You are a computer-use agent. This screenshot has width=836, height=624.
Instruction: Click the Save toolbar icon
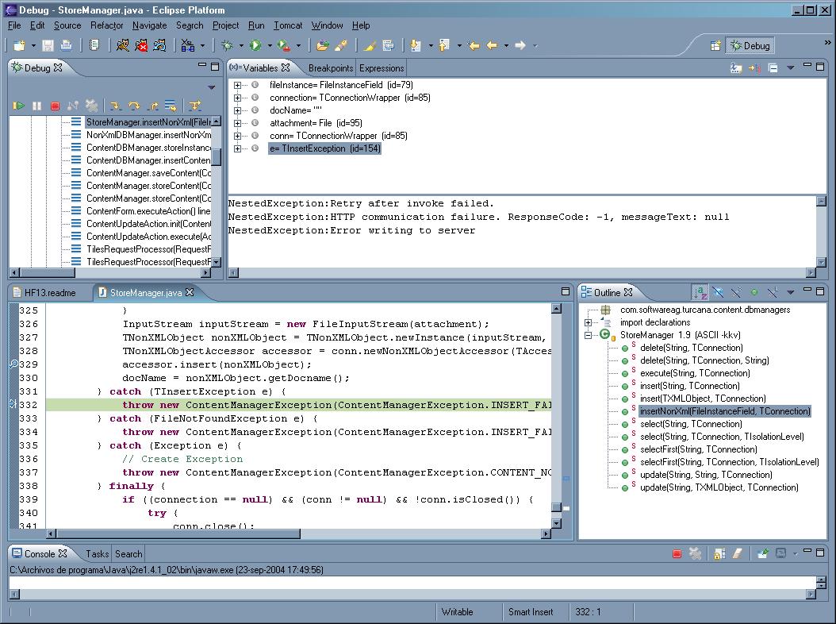tap(48, 46)
